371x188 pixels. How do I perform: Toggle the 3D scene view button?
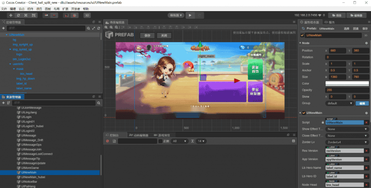87,15
